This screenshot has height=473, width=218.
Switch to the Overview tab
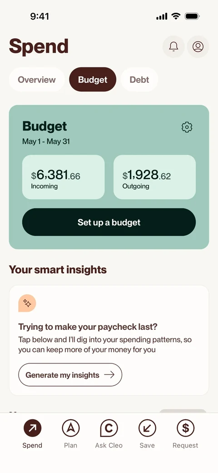37,80
